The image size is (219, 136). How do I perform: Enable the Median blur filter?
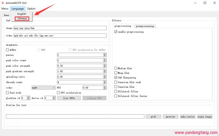[x=116, y=68]
